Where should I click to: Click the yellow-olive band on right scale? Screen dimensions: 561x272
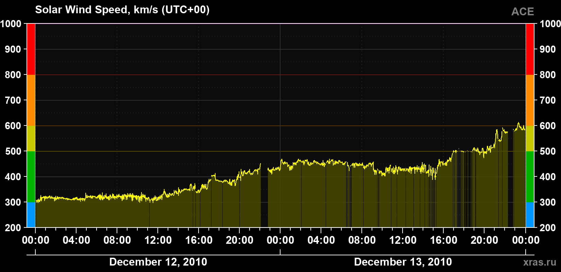[x=530, y=138]
